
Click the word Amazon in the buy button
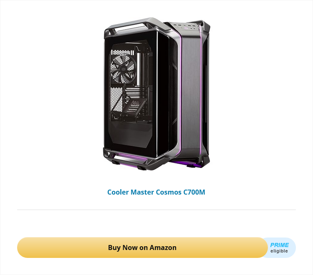click(163, 247)
